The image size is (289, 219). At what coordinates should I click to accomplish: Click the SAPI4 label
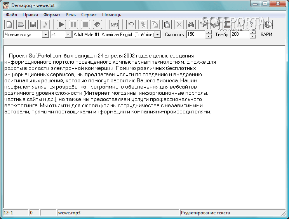pyautogui.click(x=266, y=35)
